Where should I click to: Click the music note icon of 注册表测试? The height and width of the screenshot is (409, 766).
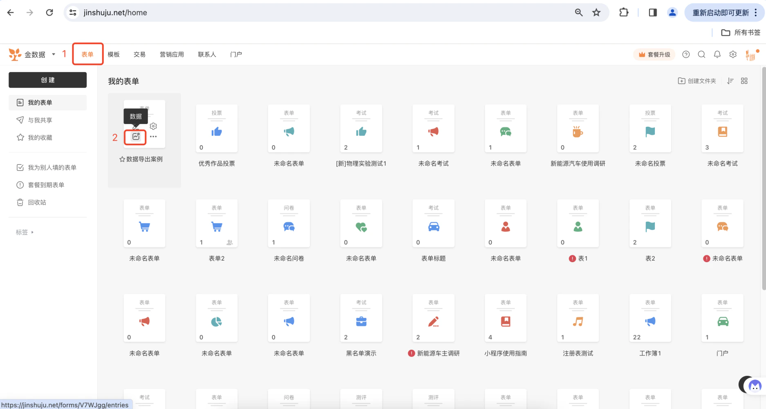coord(578,321)
